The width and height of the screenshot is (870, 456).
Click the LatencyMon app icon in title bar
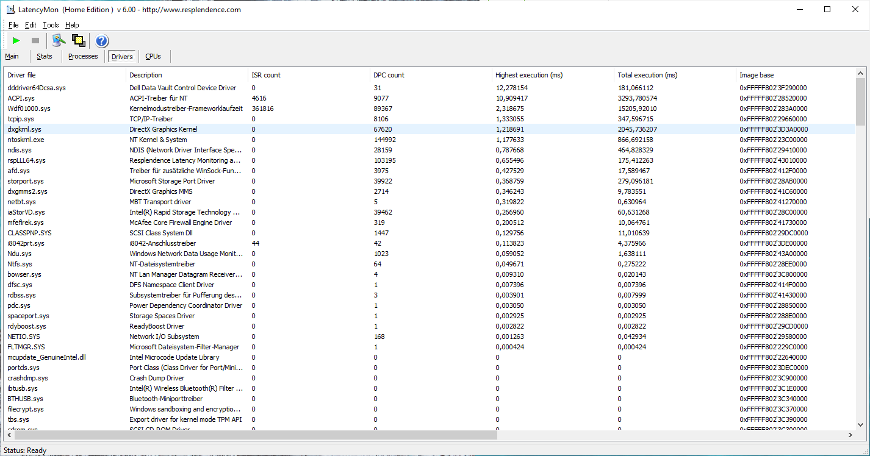click(x=10, y=9)
